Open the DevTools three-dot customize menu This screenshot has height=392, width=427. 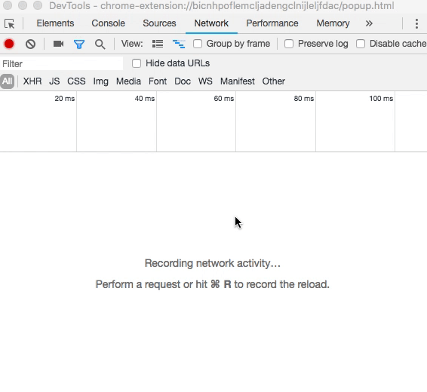[x=416, y=23]
